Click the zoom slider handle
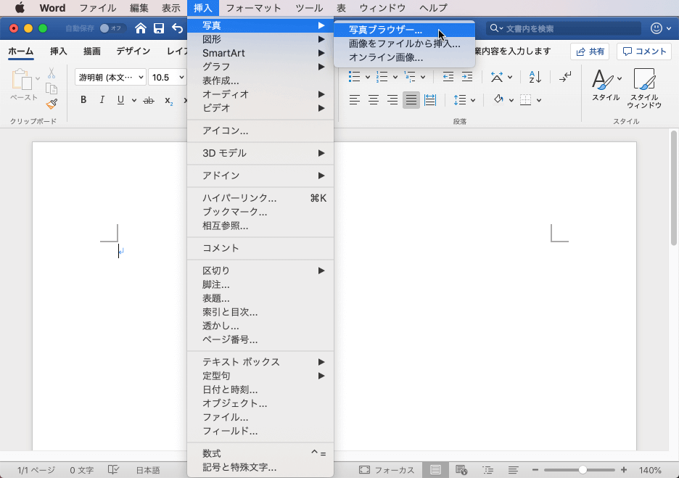Screen dimensions: 679x478 [x=583, y=470]
